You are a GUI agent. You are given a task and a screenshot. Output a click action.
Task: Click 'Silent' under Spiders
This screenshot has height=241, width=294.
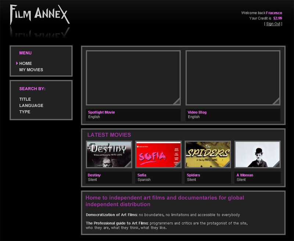[191, 180]
